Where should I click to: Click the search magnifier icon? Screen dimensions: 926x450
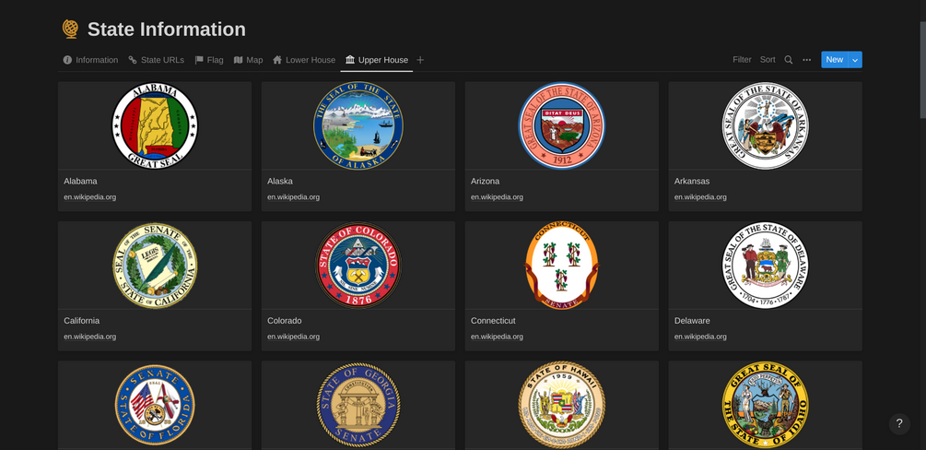[x=789, y=60]
